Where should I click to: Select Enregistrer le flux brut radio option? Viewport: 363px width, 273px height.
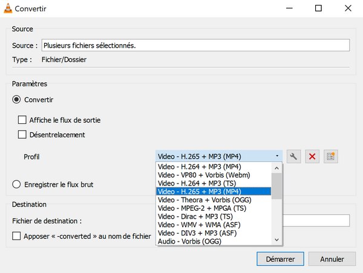(16, 184)
